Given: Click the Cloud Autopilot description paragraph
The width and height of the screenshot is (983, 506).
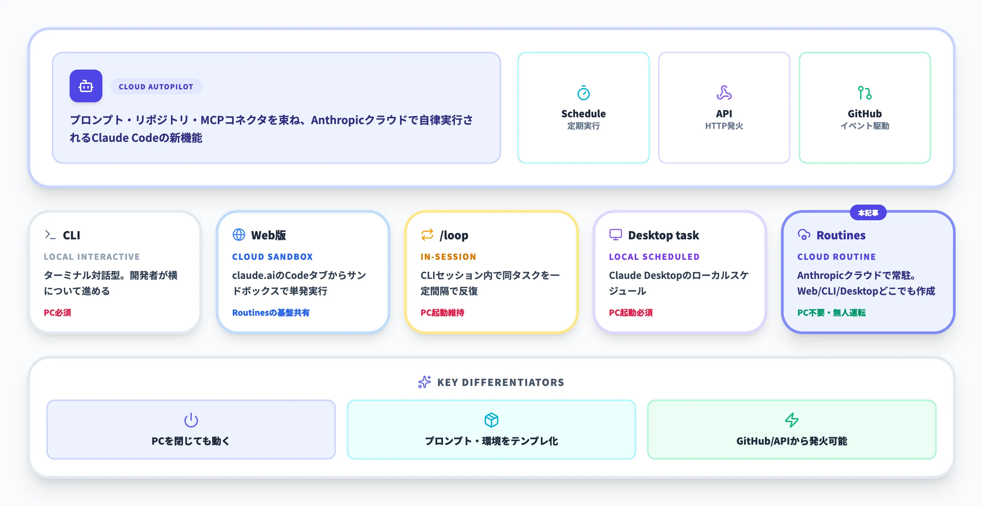Looking at the screenshot, I should click(271, 129).
